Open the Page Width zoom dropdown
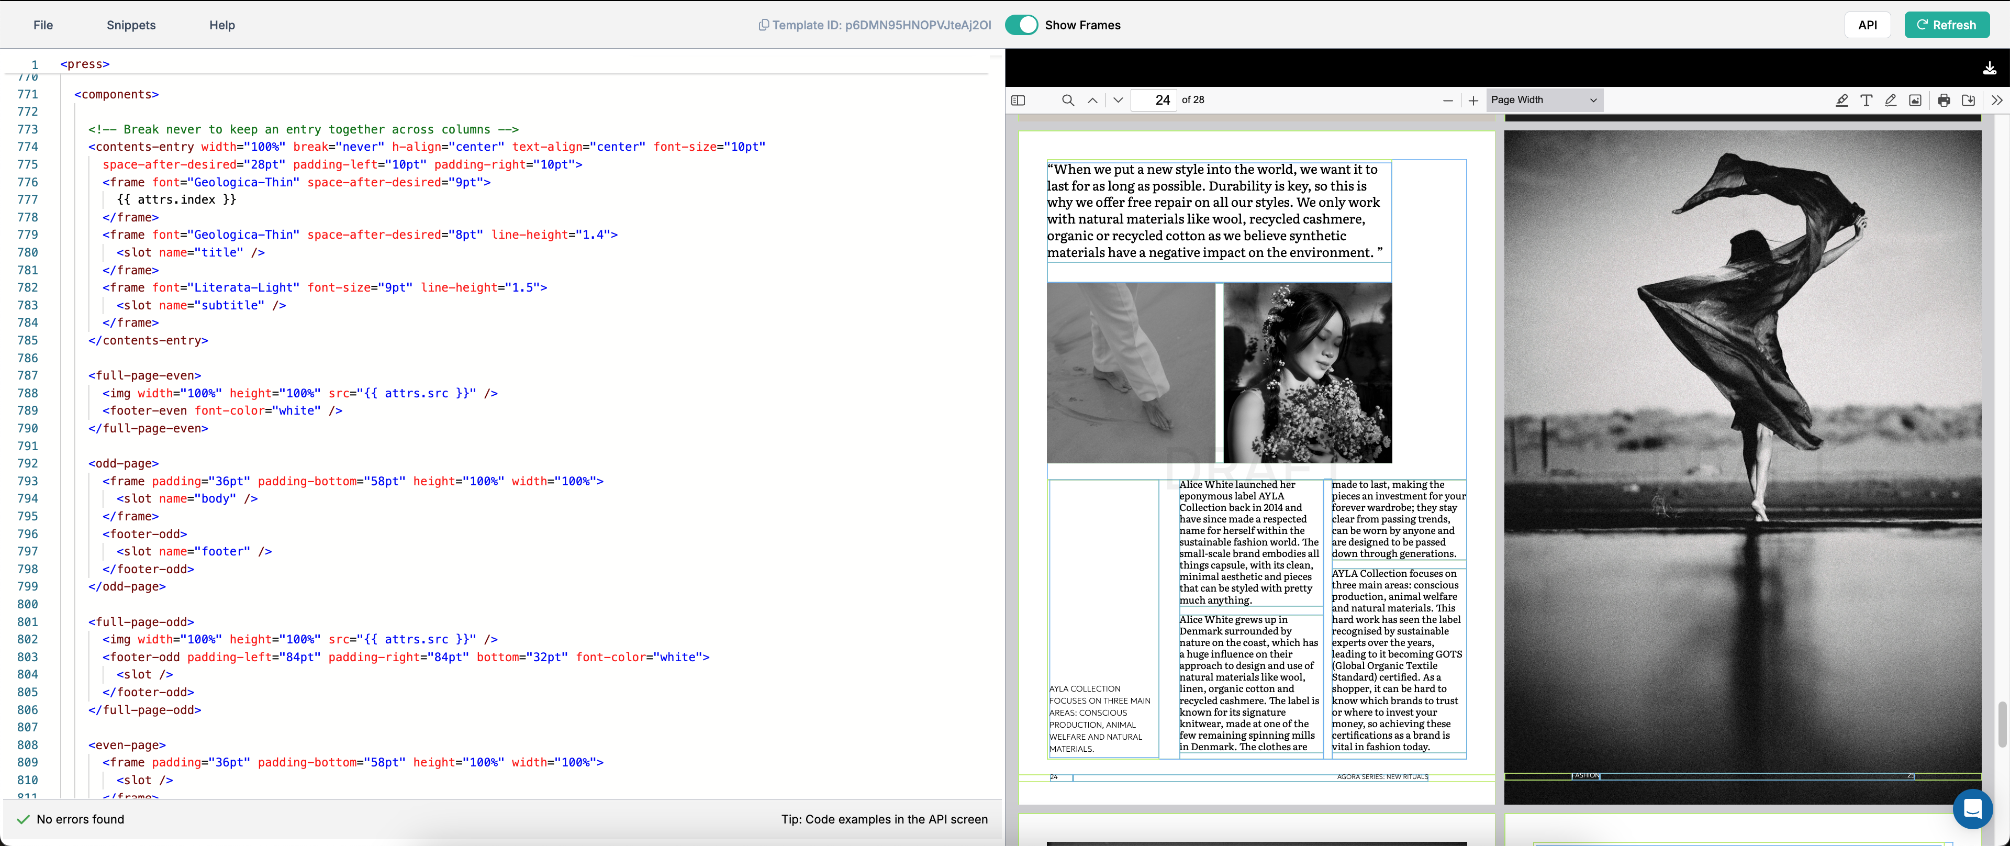Screen dimensions: 2010x846 [1544, 100]
